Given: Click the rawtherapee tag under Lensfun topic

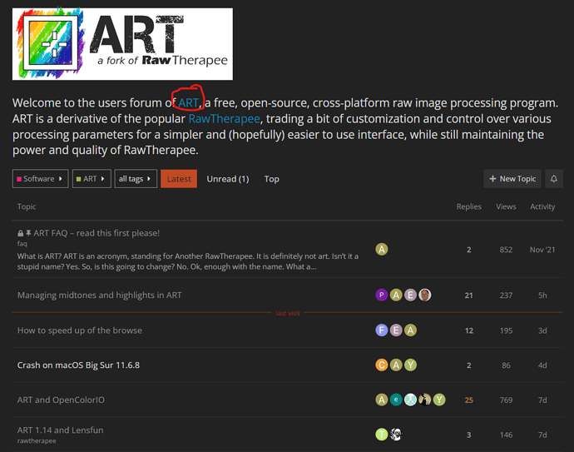Looking at the screenshot, I should pos(37,441).
